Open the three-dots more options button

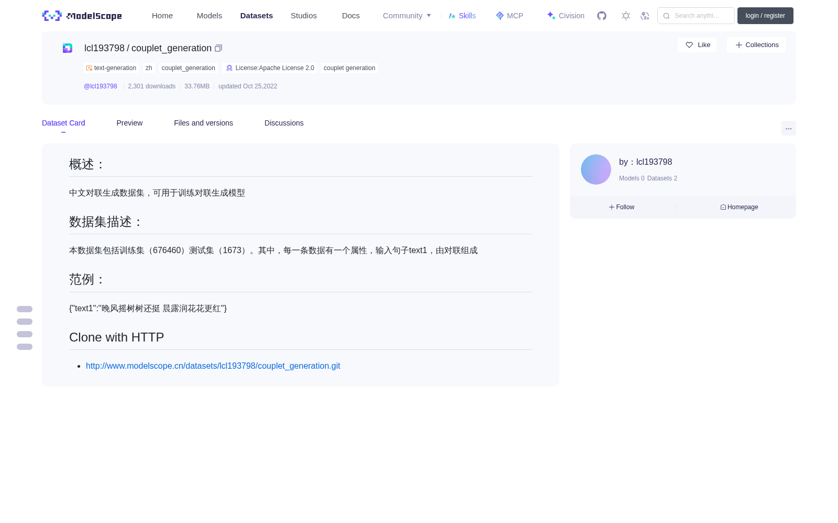coord(789,128)
